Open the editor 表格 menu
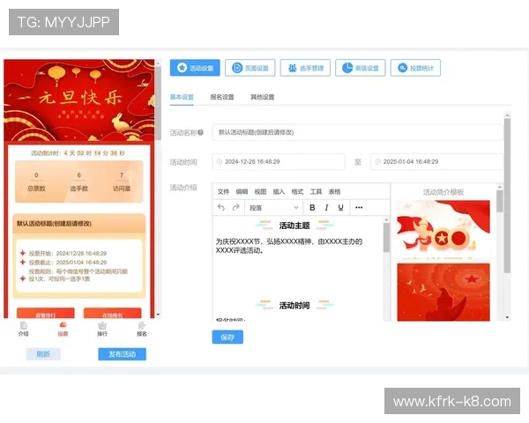The height and width of the screenshot is (423, 529). tap(335, 191)
